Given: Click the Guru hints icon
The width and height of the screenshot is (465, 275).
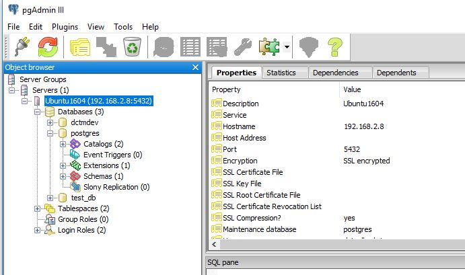Looking at the screenshot, I should (x=309, y=47).
